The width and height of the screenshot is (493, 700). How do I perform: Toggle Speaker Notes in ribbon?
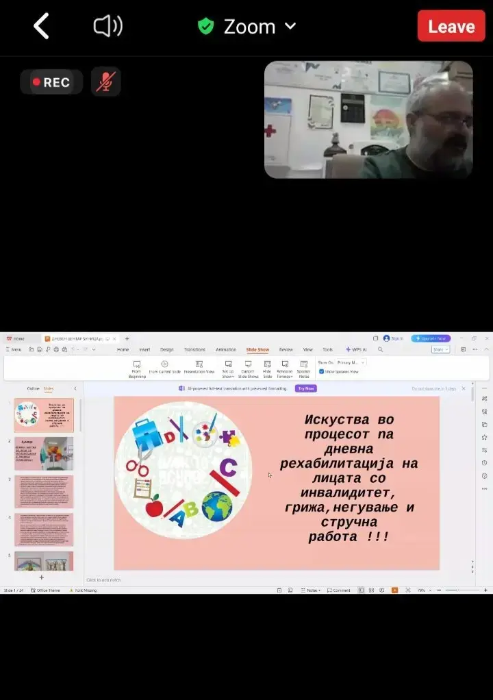click(x=304, y=369)
